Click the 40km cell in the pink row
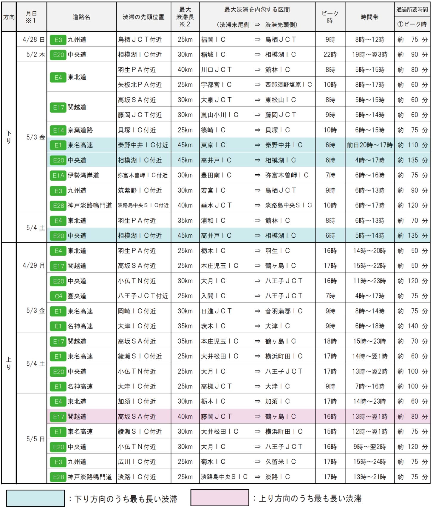This screenshot has width=433, height=512. click(185, 416)
